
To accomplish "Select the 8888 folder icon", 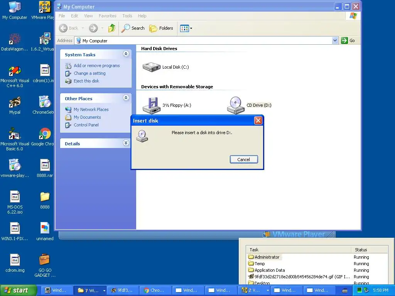I will pos(45,200).
